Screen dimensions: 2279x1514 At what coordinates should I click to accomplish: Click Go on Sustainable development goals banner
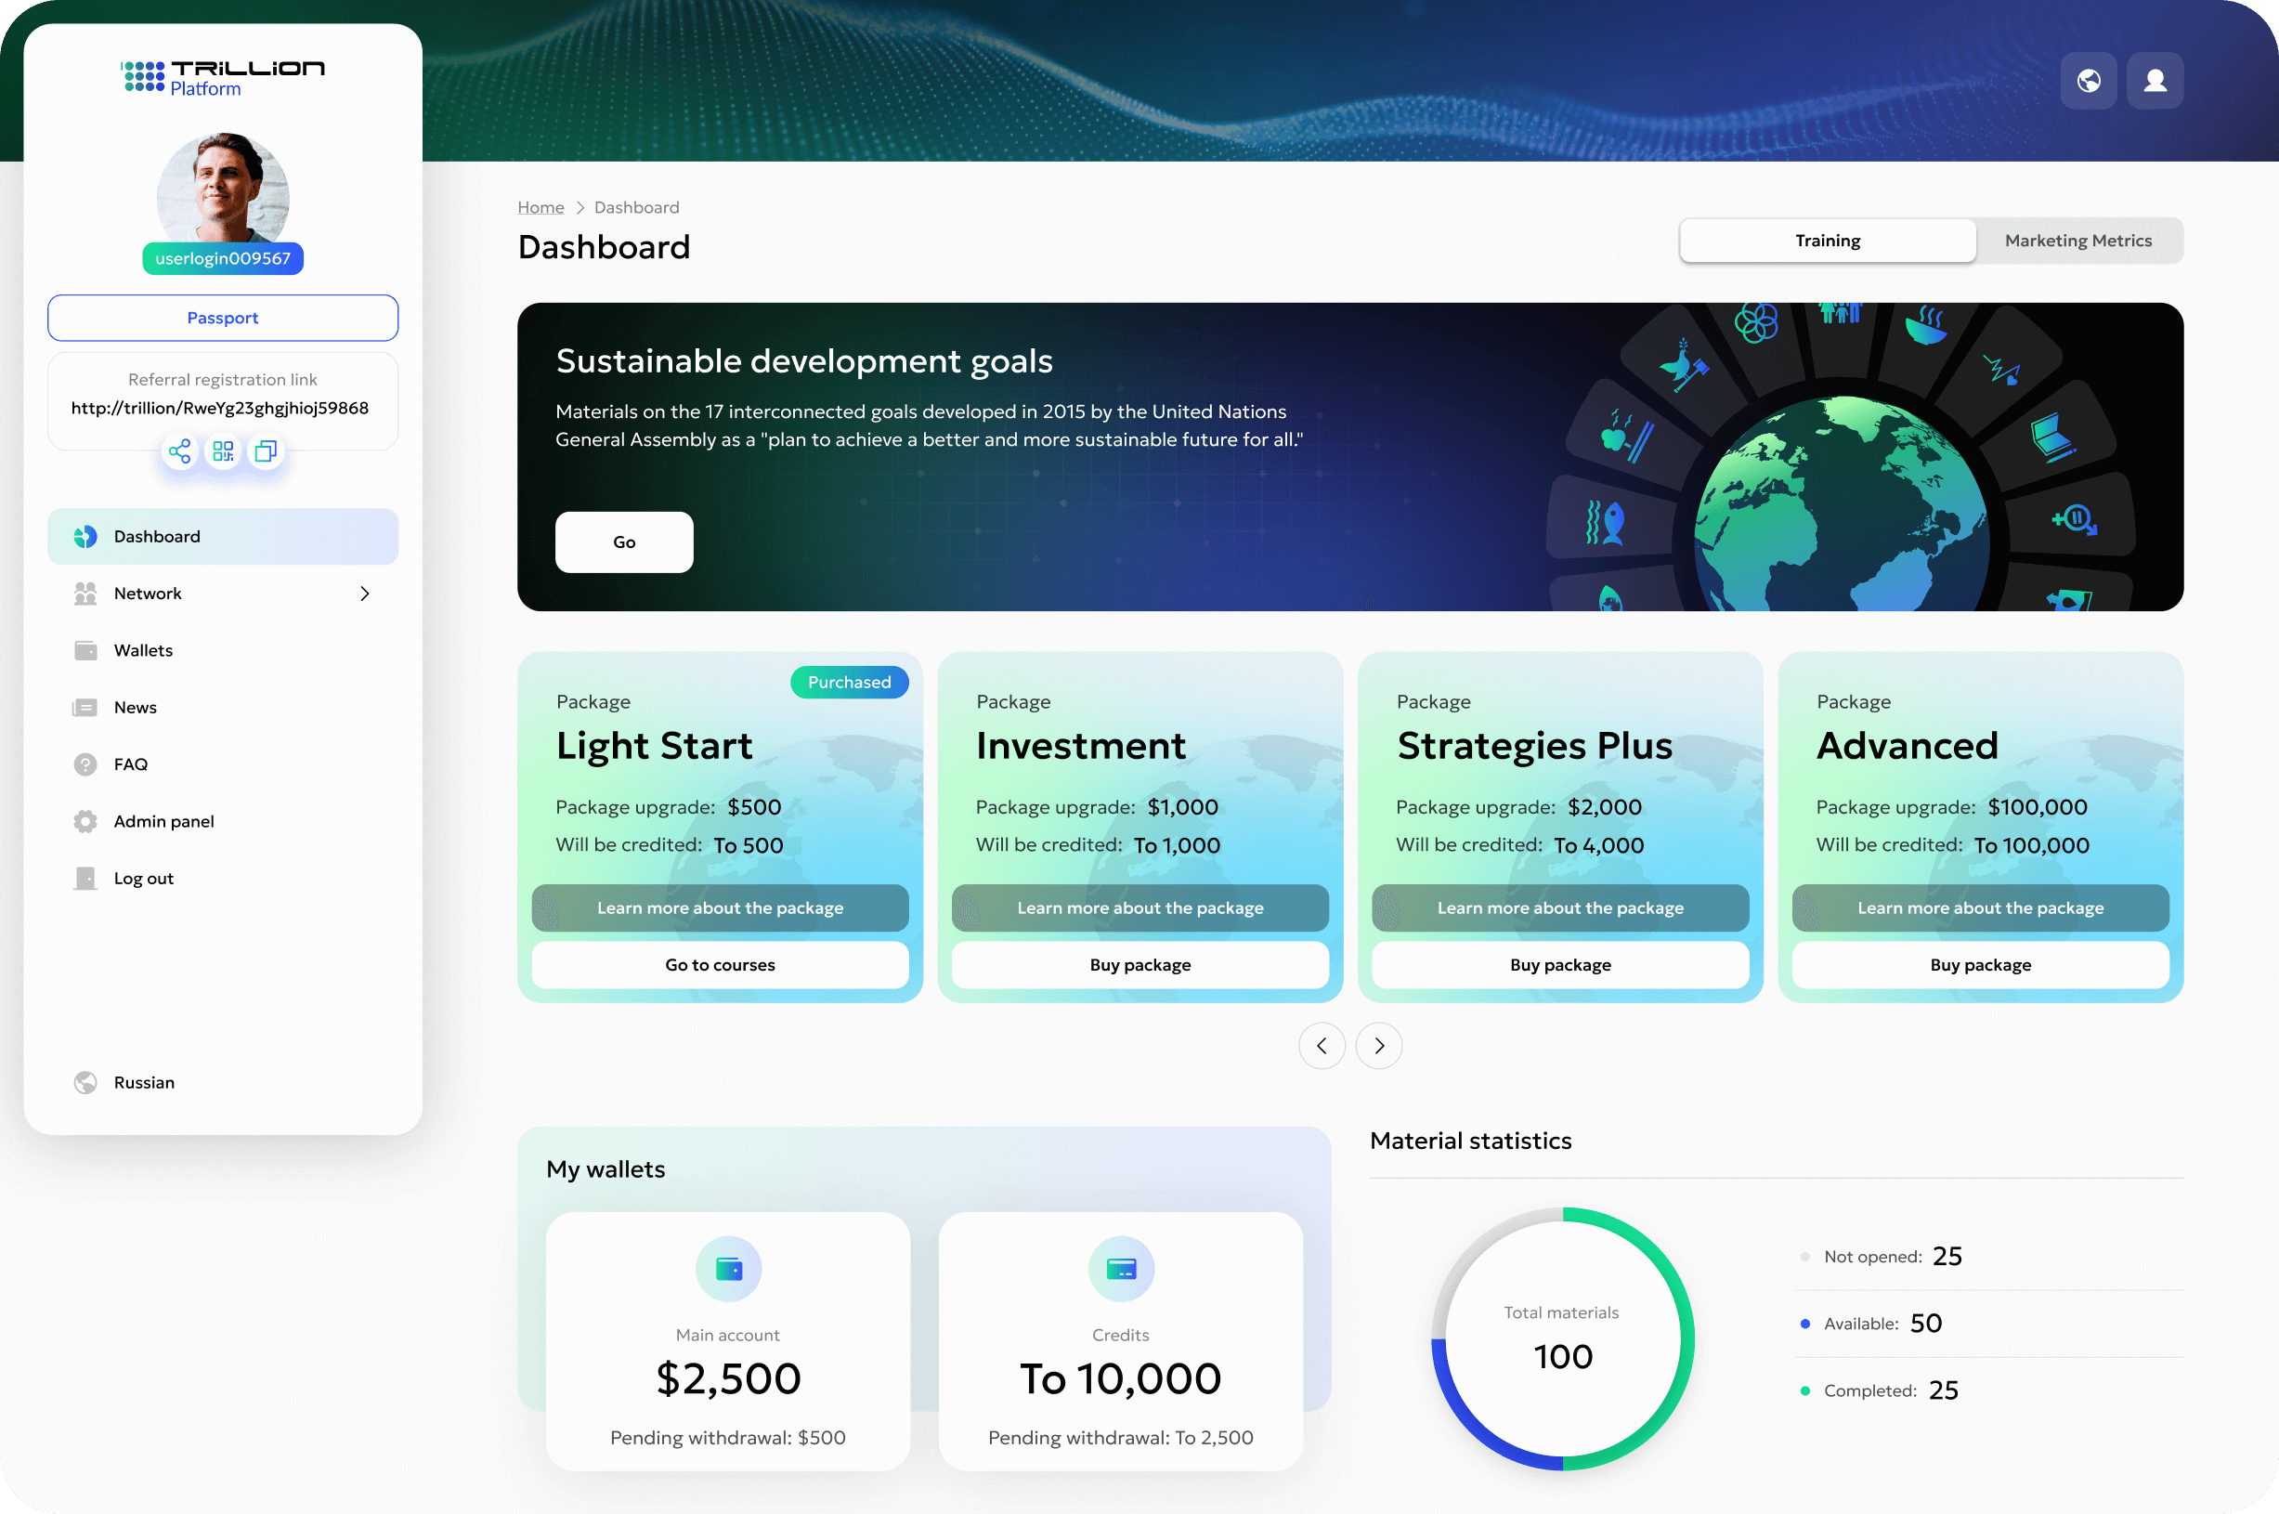point(623,542)
